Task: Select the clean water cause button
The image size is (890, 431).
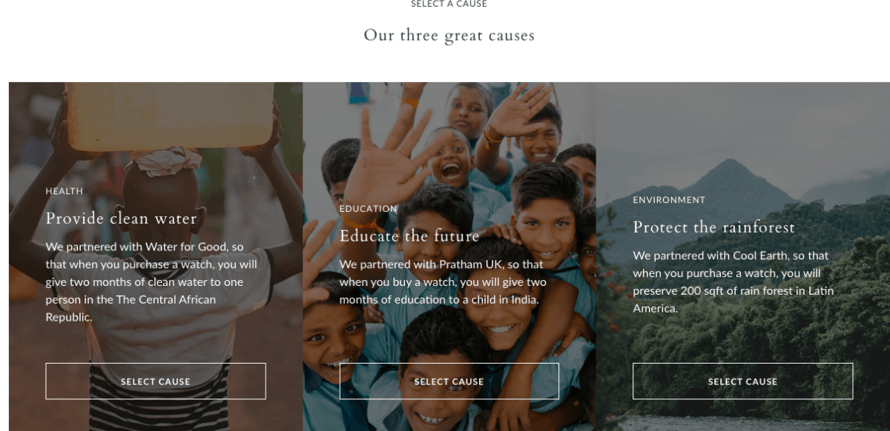Action: [156, 381]
